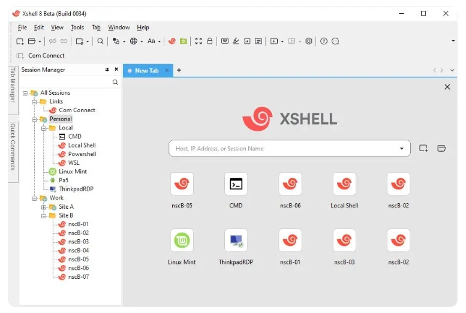Expand the Site A folder node
Viewport: 466px width, 313px height.
click(44, 207)
